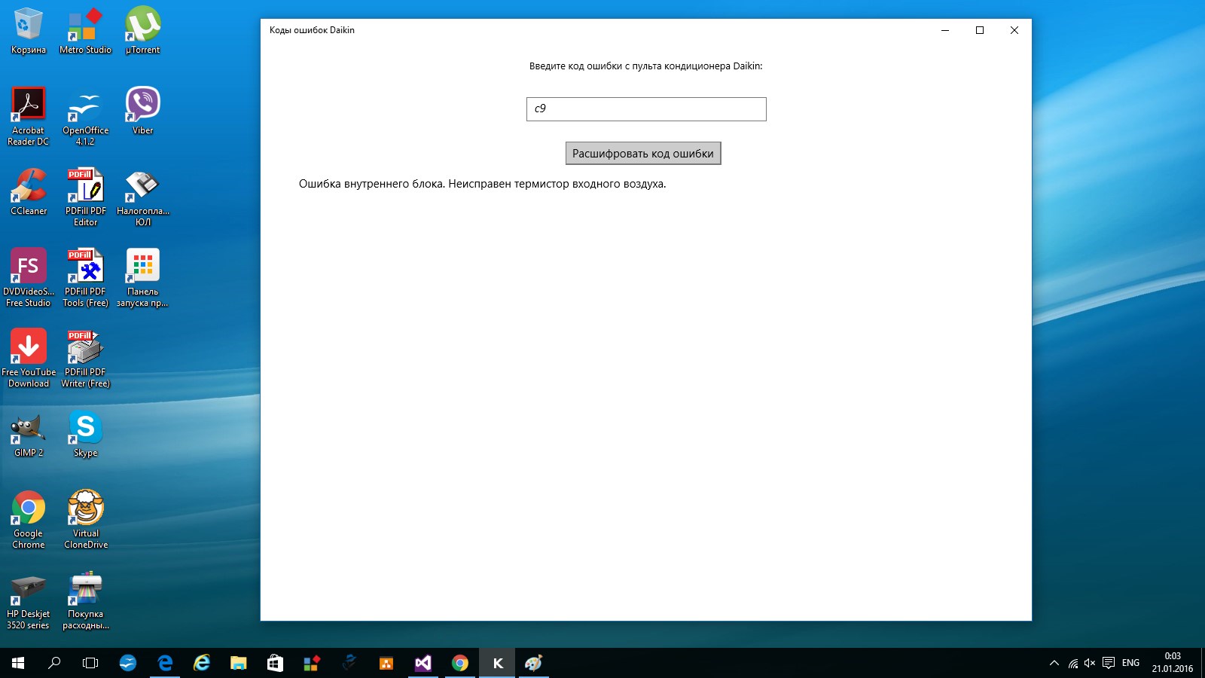
Task: Select the Acrobat Reader DC desktop icon
Action: 29,116
